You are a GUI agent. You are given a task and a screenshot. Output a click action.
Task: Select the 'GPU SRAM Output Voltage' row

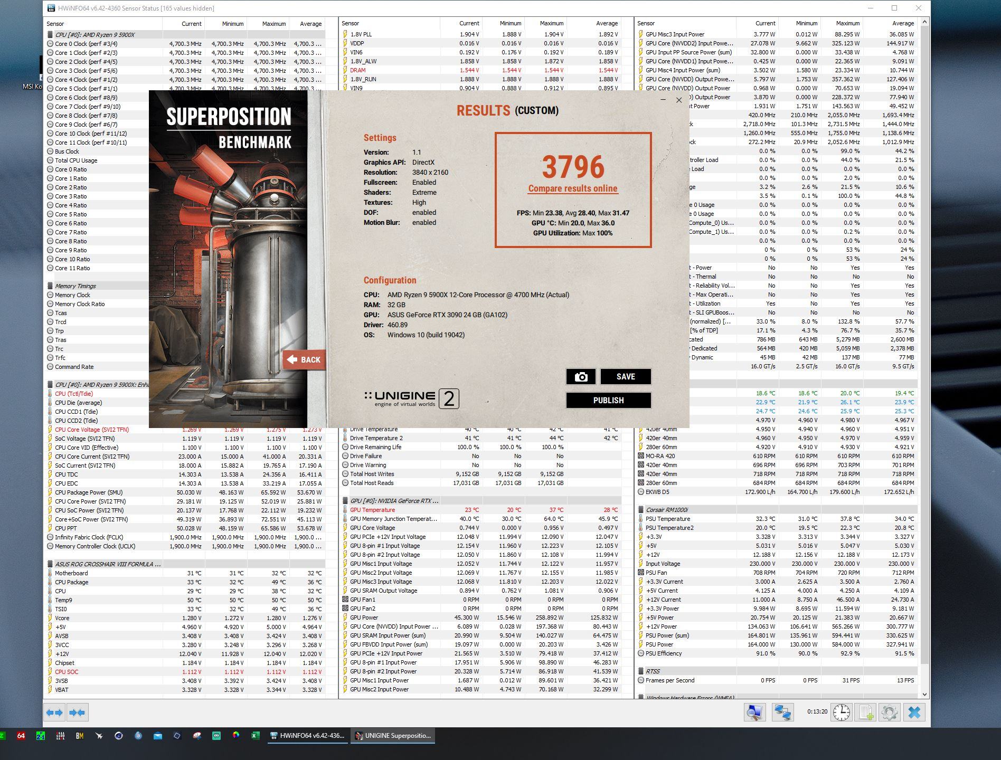tap(480, 591)
